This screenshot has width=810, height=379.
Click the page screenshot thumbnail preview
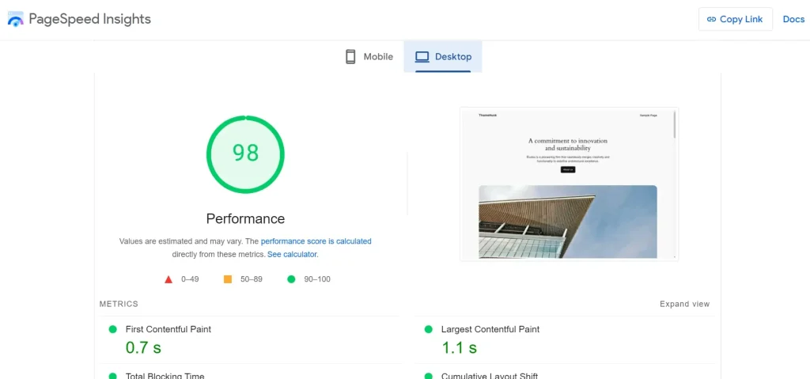tap(568, 184)
